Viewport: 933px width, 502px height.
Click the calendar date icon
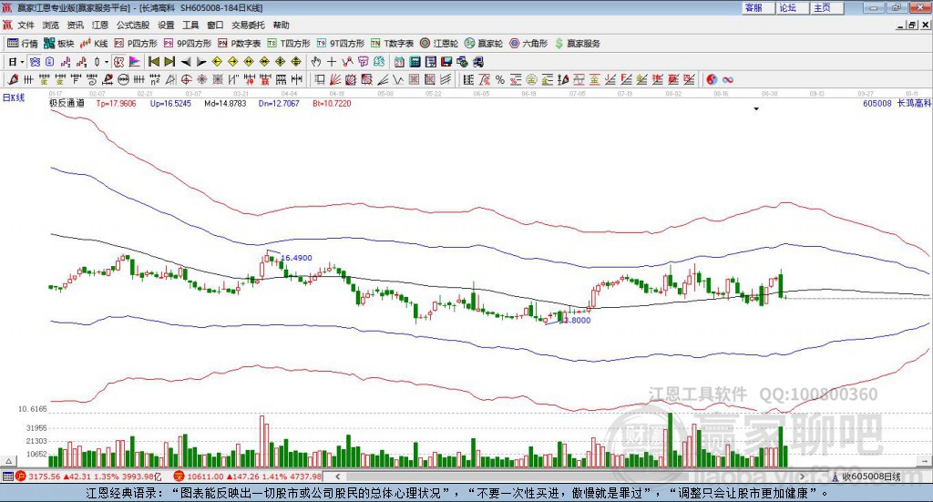click(x=399, y=62)
